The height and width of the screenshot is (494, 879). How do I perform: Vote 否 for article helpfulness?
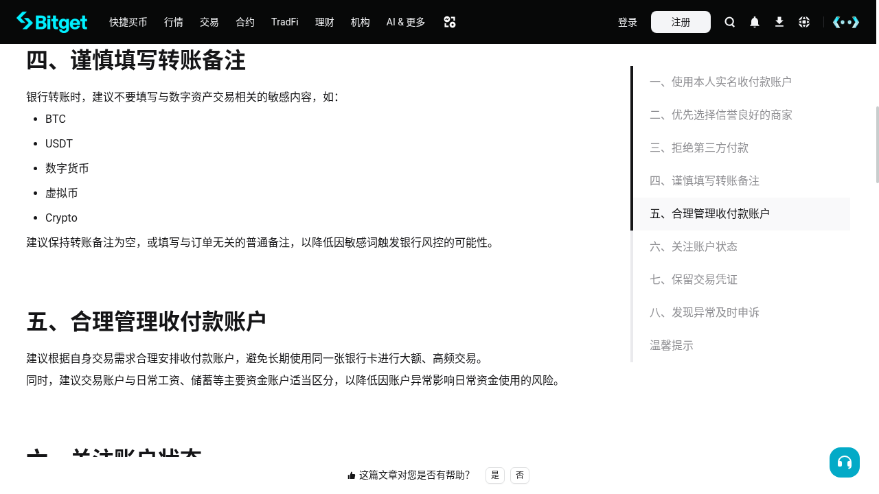pyautogui.click(x=520, y=475)
